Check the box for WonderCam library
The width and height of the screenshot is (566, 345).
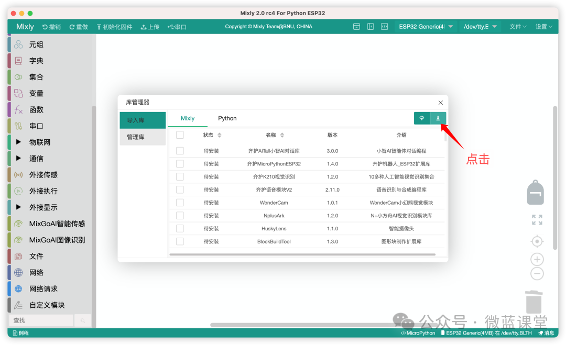click(x=180, y=203)
